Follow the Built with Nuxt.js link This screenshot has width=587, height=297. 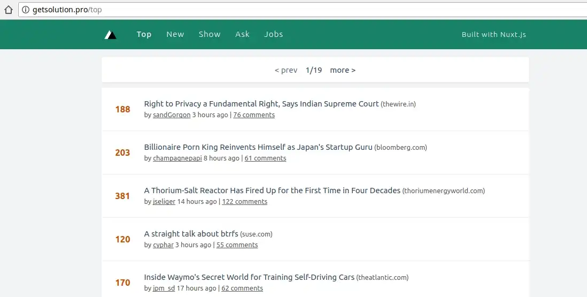tap(493, 34)
